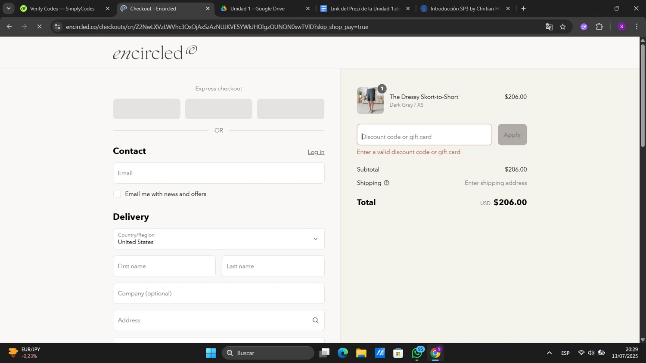Open Microsoft Store from the taskbar
This screenshot has width=646, height=363.
(x=398, y=353)
